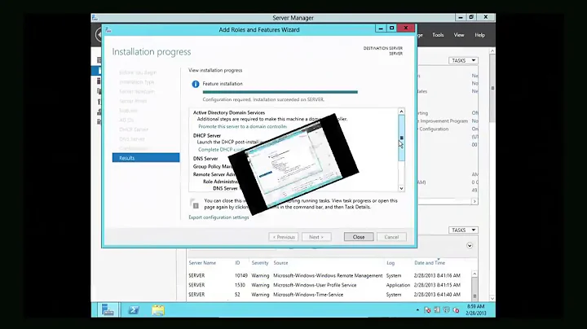587x329 pixels.
Task: Click the flag notification icon beside the close-wizard note
Action: tap(194, 204)
